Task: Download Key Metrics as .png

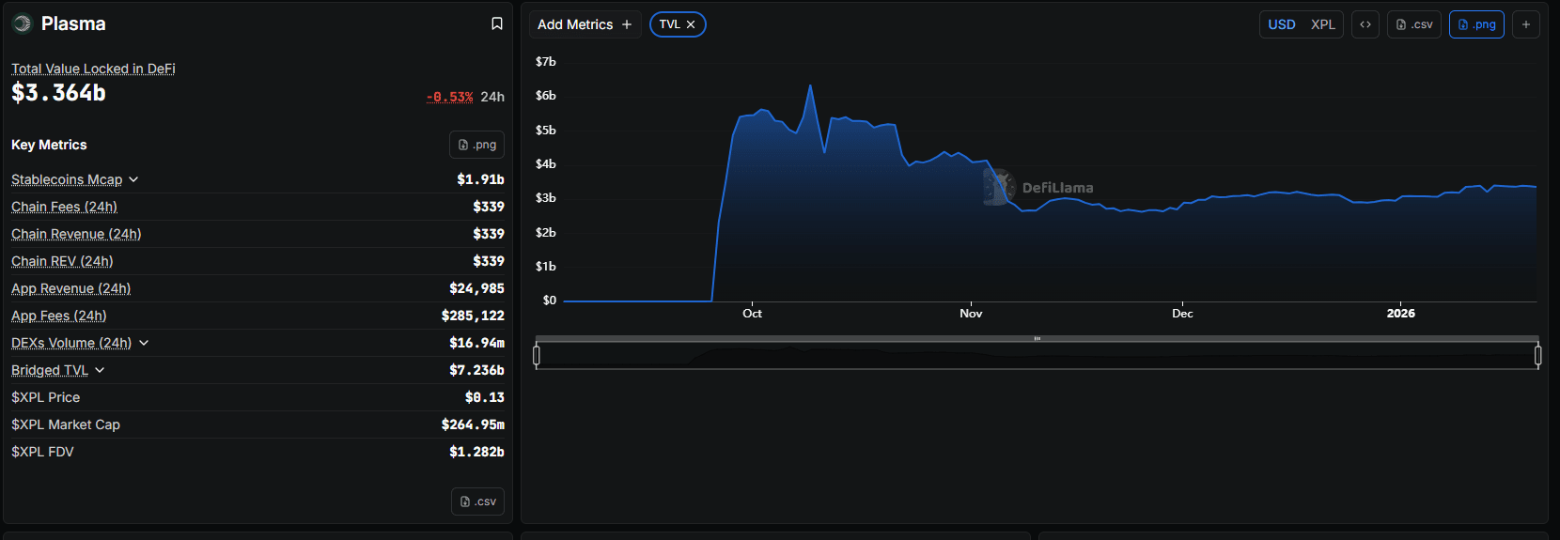Action: point(477,145)
